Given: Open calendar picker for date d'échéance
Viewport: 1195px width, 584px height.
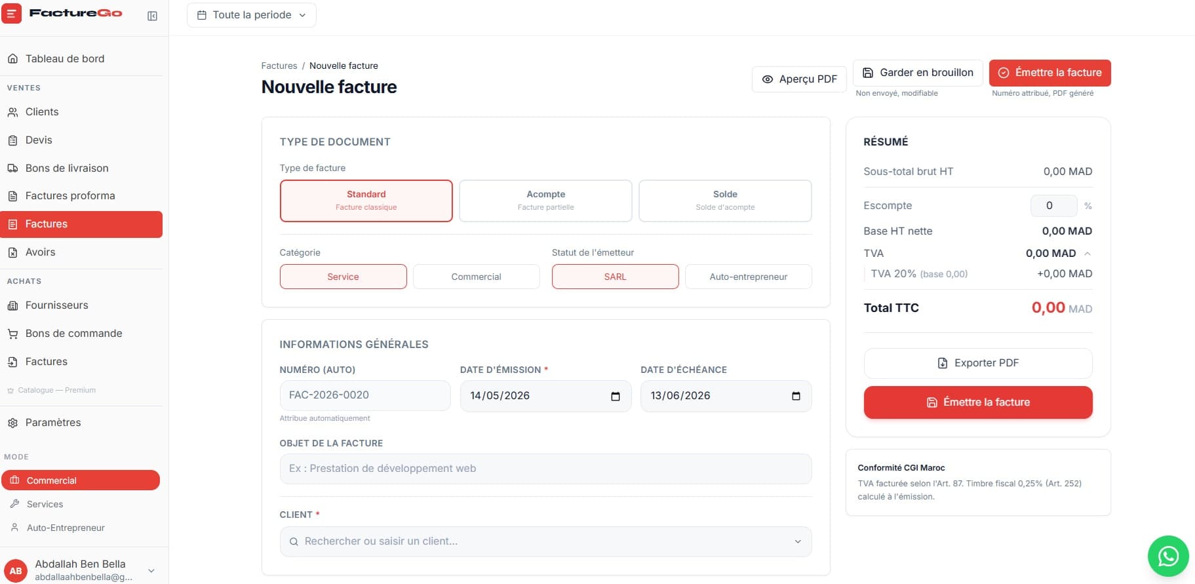Looking at the screenshot, I should (x=796, y=396).
